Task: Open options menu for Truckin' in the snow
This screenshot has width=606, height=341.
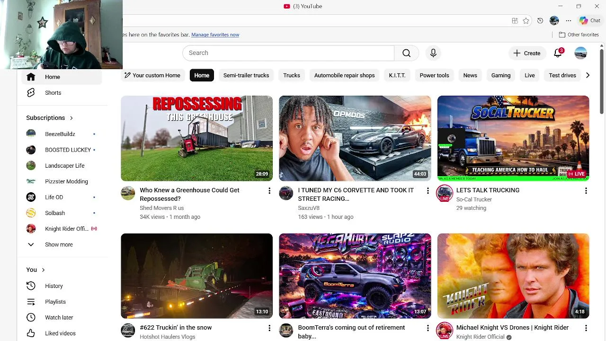Action: [x=269, y=328]
